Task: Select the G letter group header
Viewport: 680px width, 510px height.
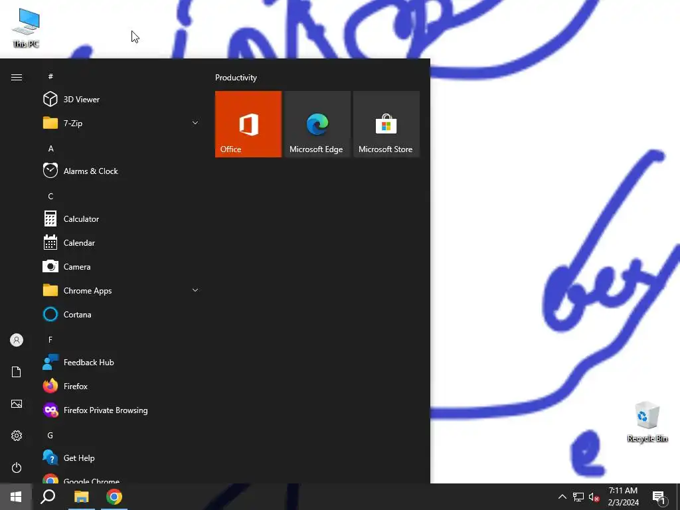Action: (x=50, y=436)
